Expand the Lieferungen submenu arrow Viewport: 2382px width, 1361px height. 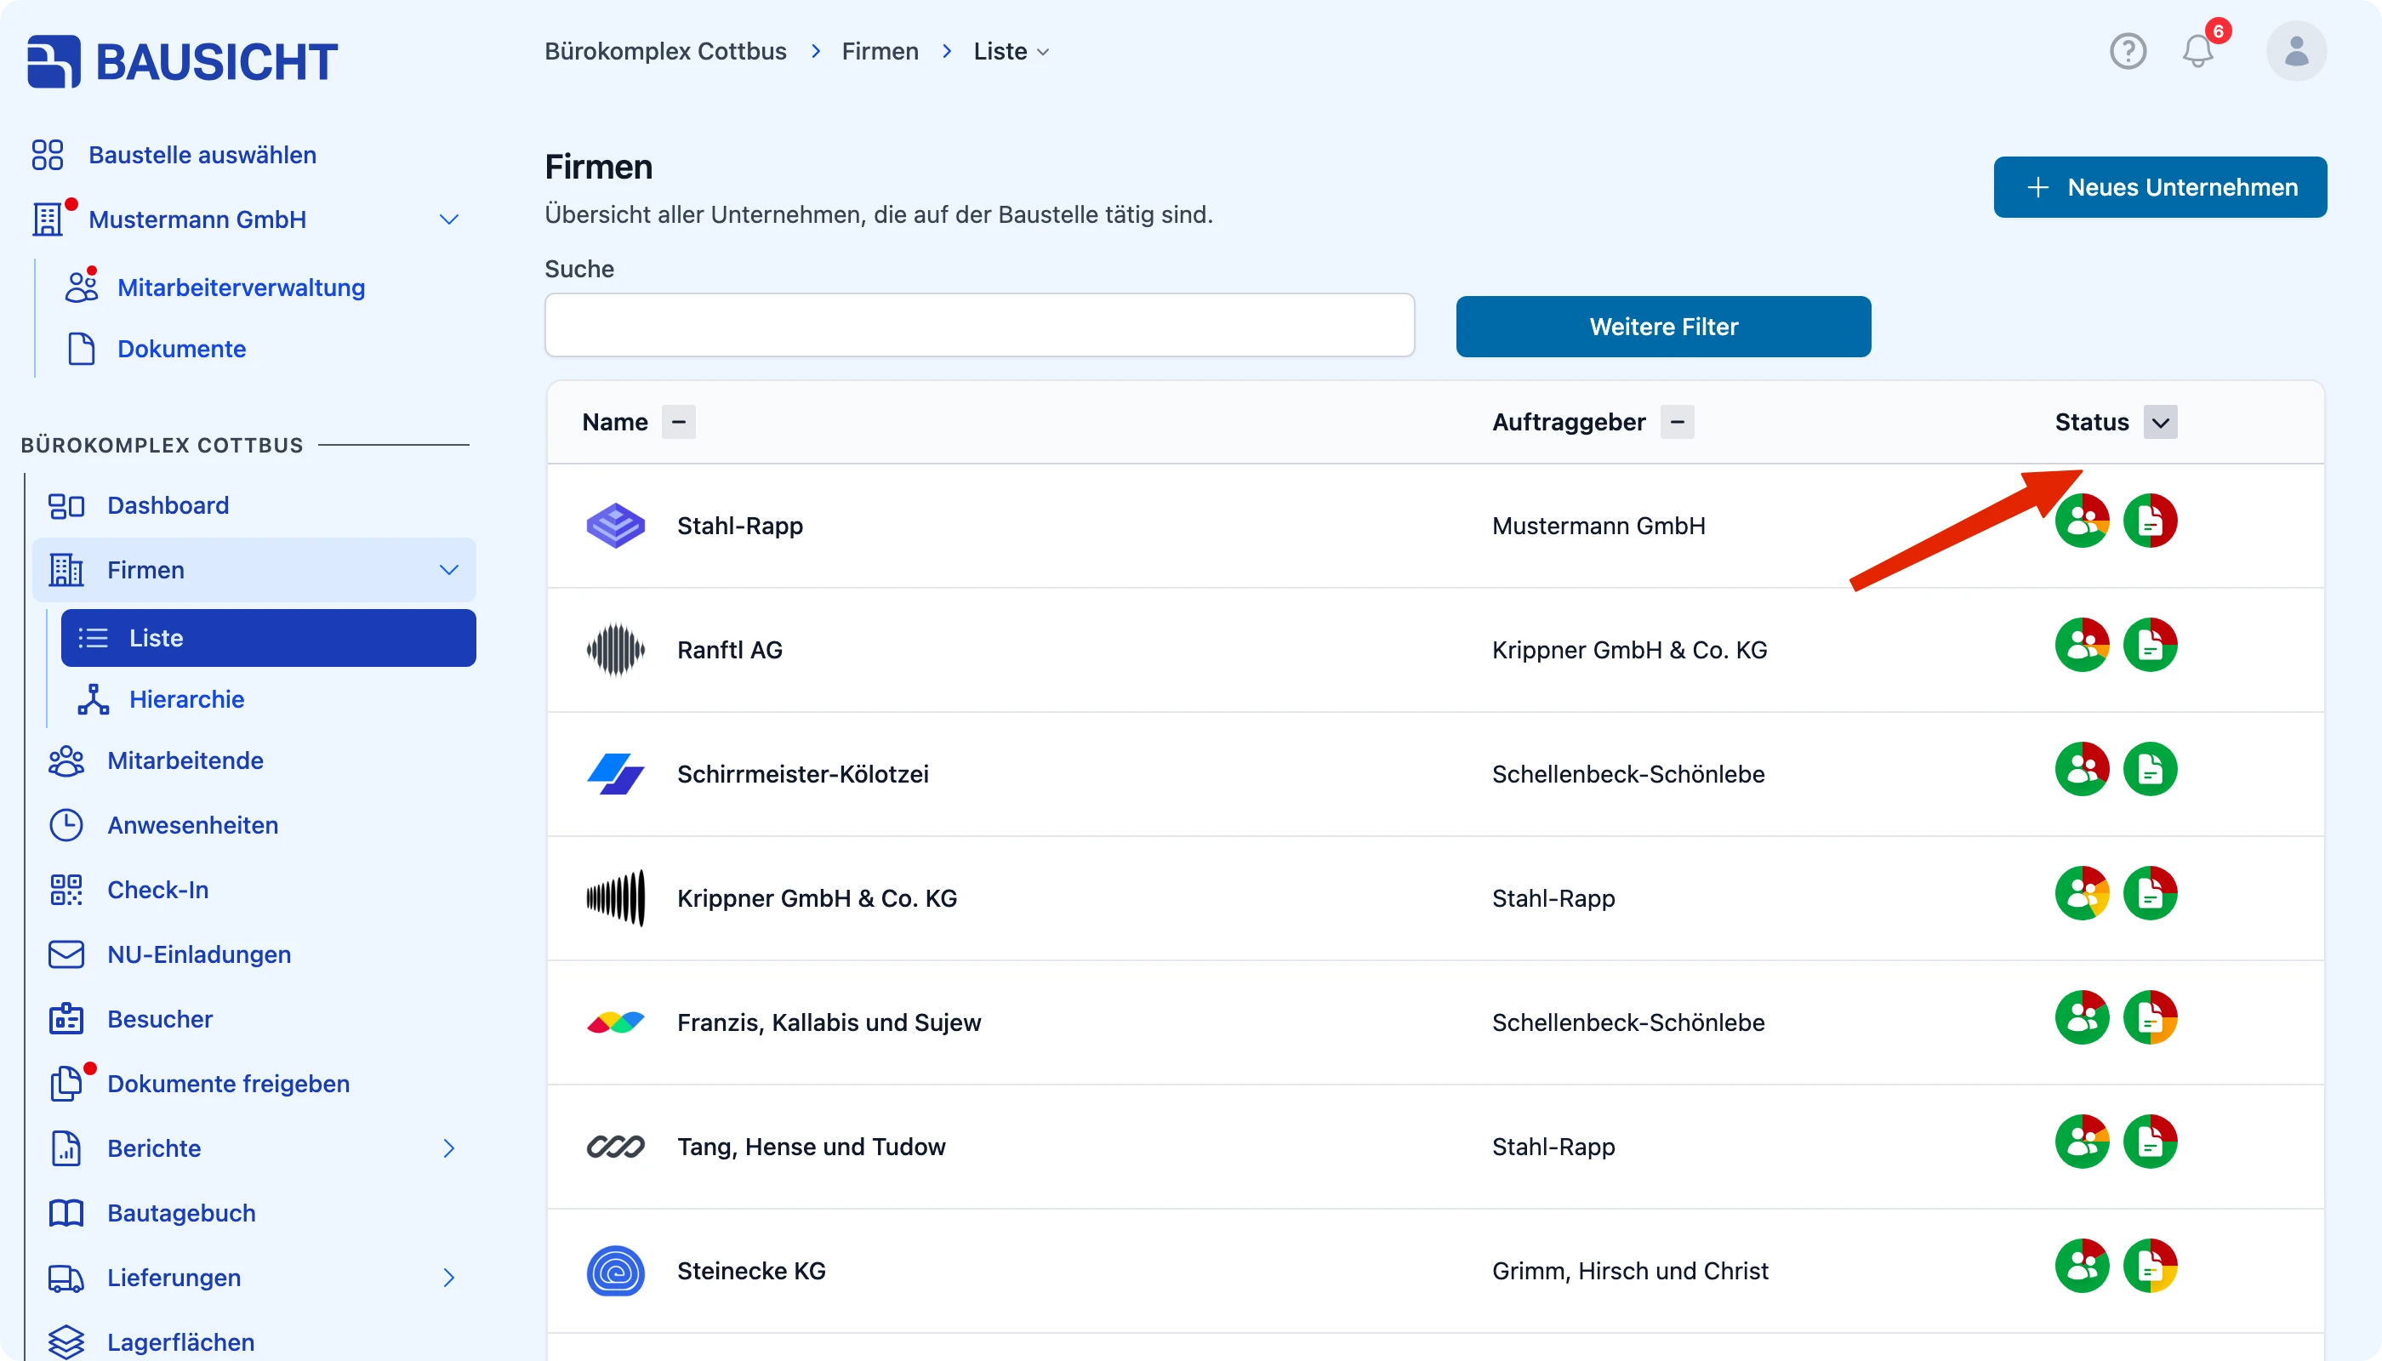pyautogui.click(x=448, y=1278)
